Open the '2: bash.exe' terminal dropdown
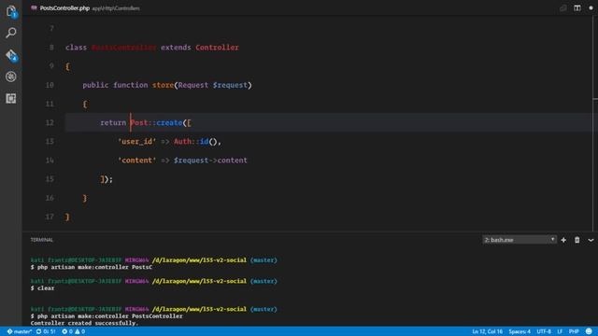The image size is (598, 336). tap(520, 240)
